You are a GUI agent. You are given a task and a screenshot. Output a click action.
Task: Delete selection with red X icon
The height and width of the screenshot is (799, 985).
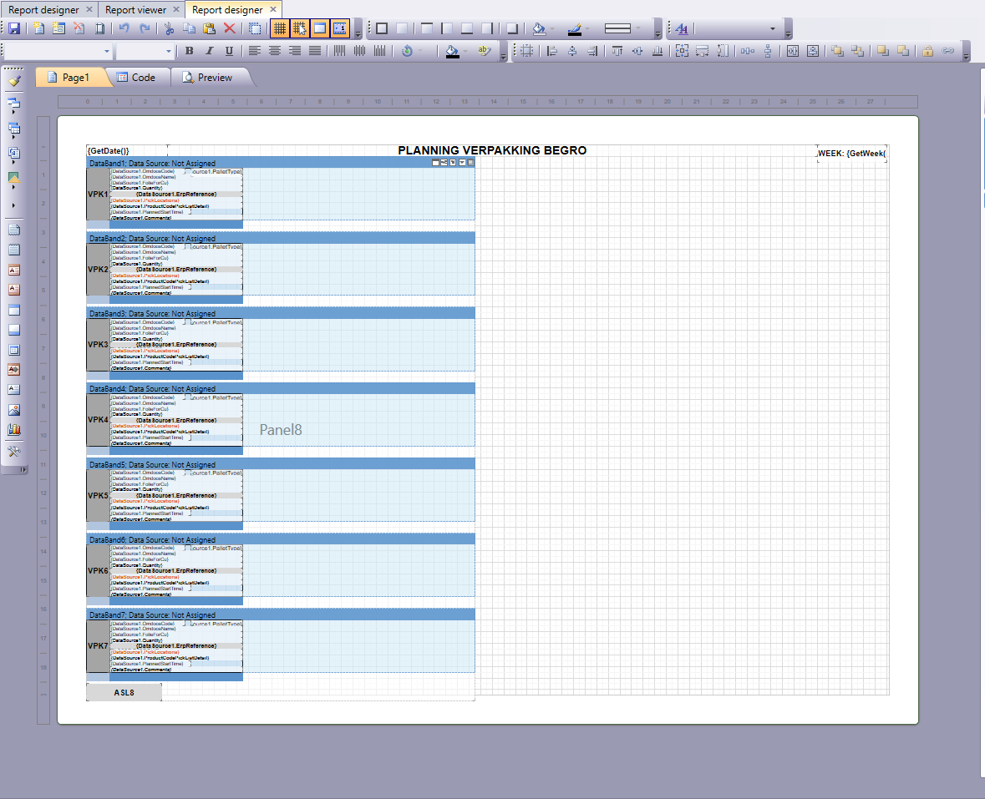click(x=229, y=28)
